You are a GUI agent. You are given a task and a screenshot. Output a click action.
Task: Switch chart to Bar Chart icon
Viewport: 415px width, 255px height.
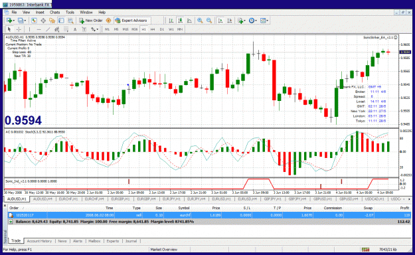(x=171, y=21)
